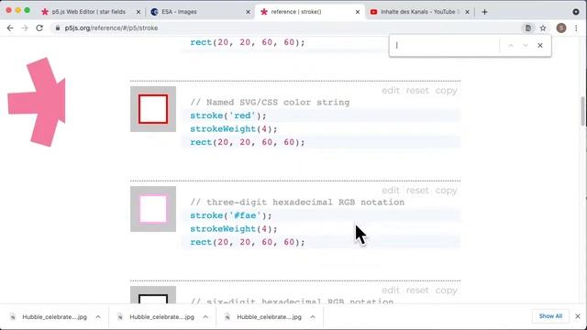Click reset on the 'red' stroke example
The width and height of the screenshot is (587, 330).
click(x=417, y=91)
